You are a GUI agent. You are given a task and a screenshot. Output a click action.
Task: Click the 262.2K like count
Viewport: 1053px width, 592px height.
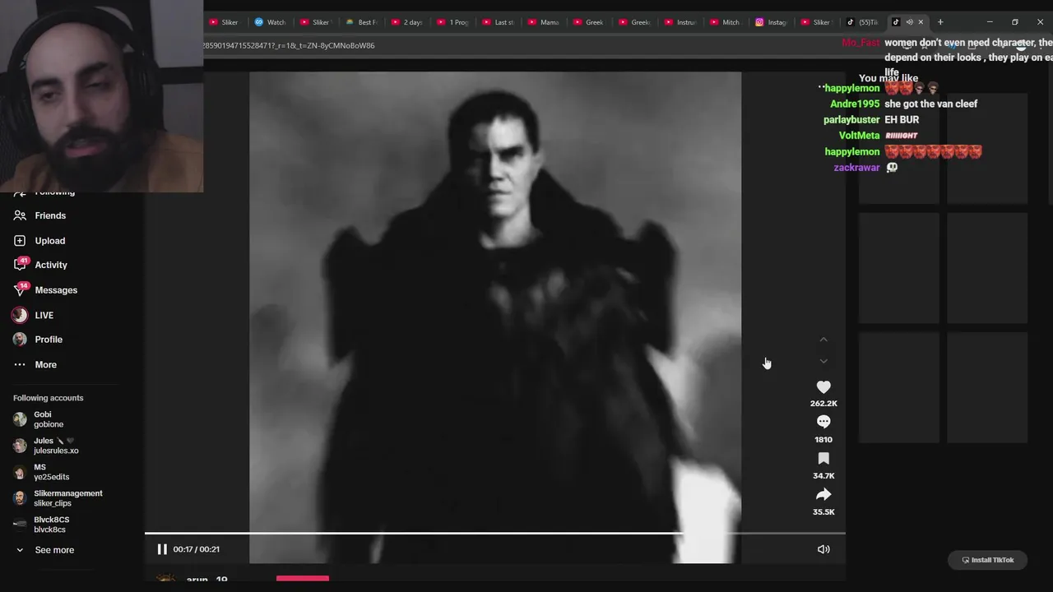(x=823, y=404)
